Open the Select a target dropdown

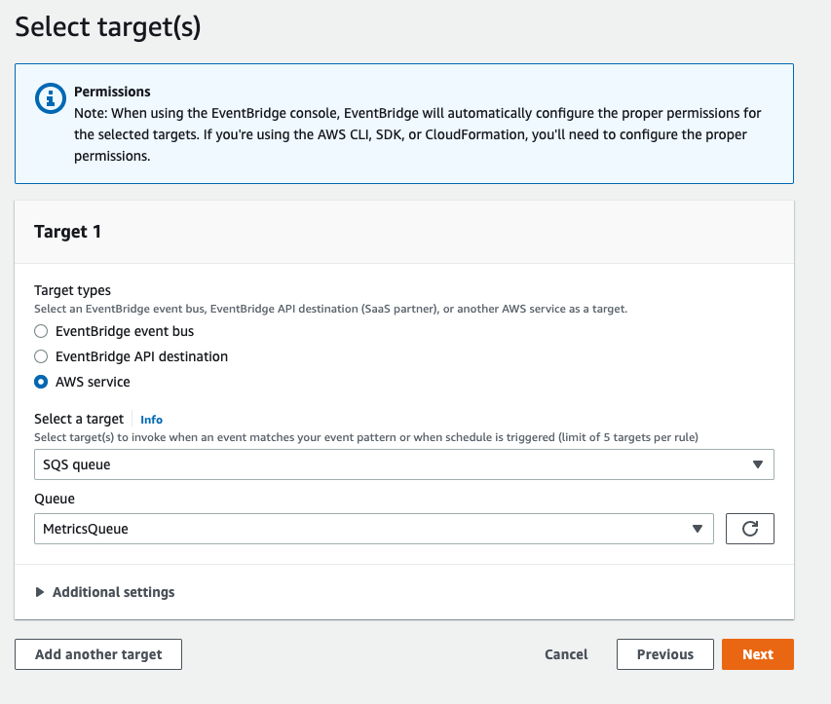pos(404,464)
